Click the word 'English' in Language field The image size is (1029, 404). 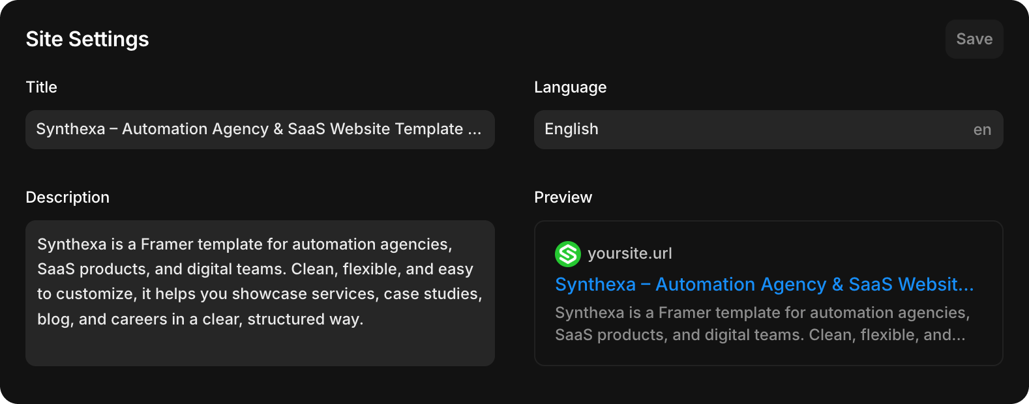571,130
